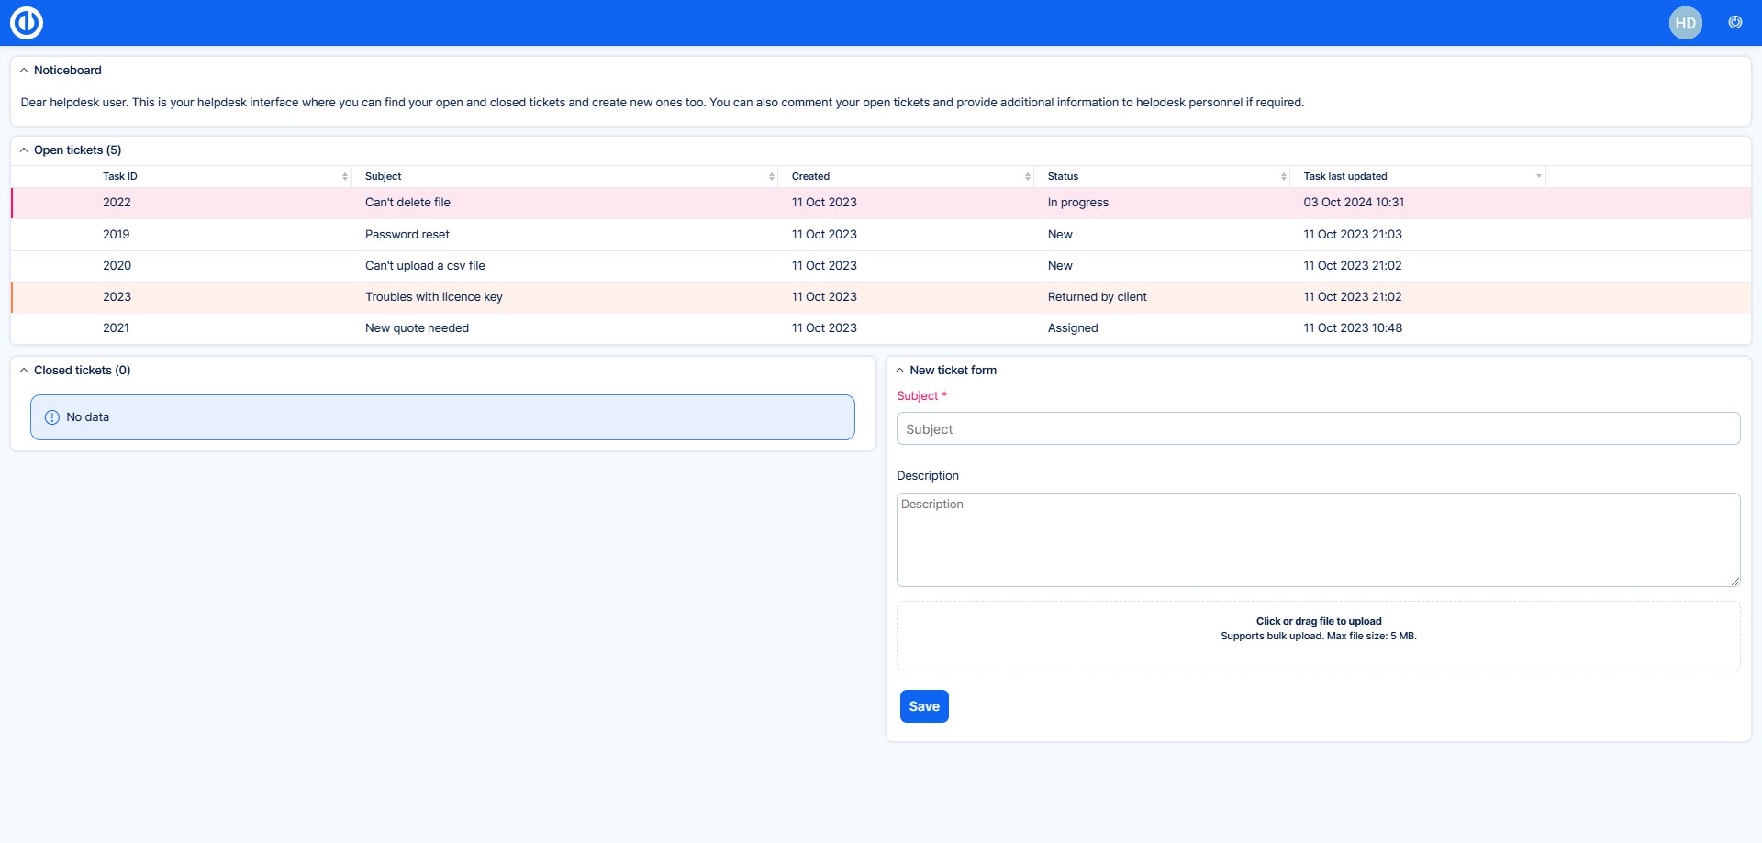This screenshot has height=843, width=1762.
Task: Sort by Task ID column arrows
Action: click(x=345, y=176)
